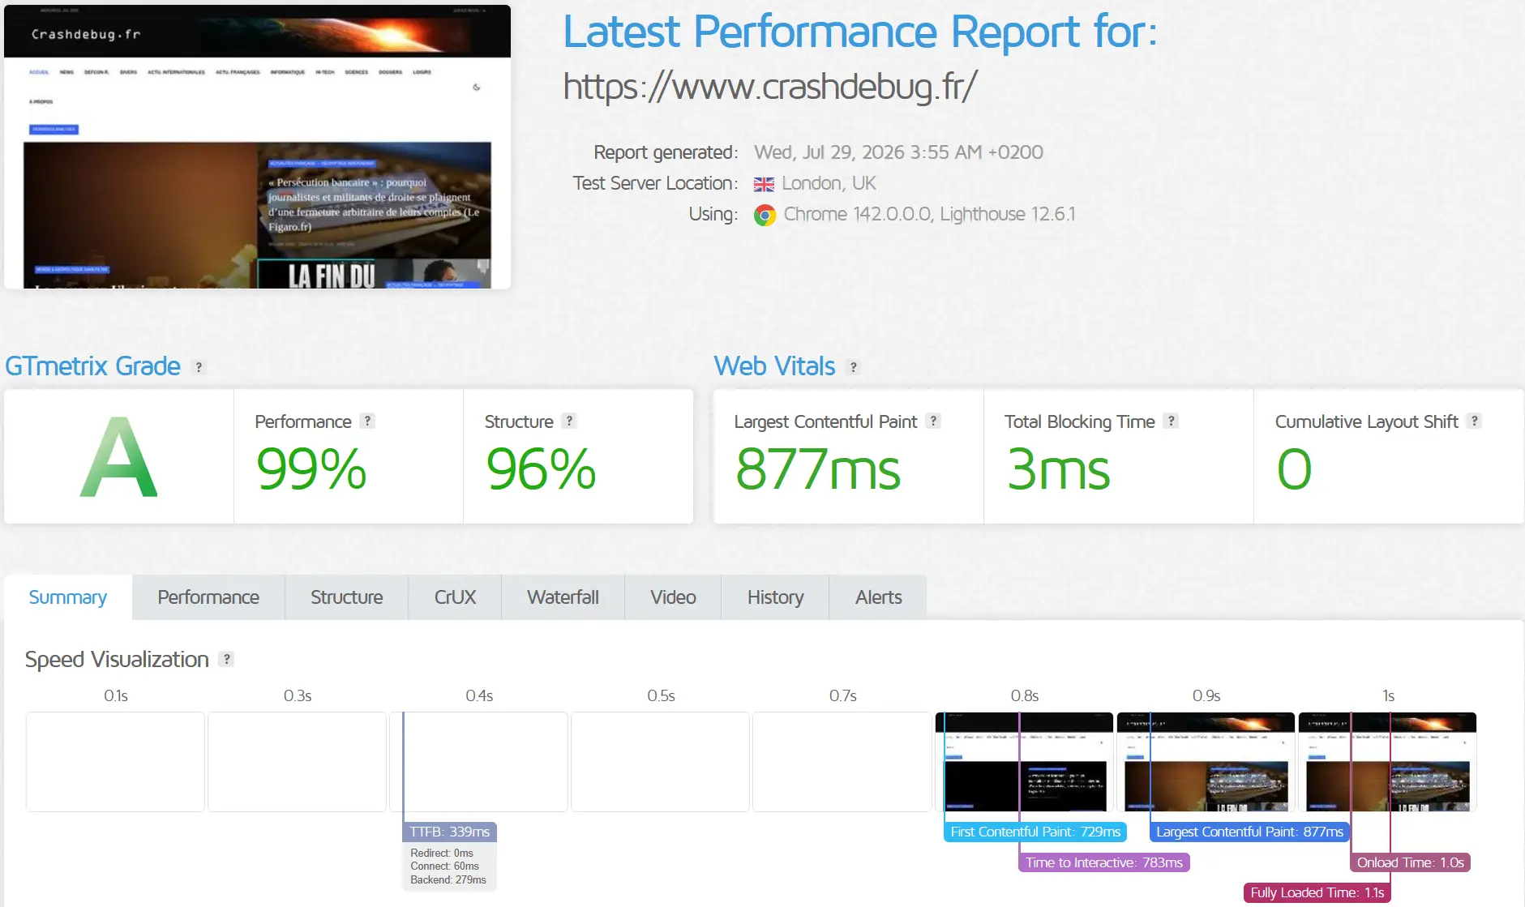Open the Structure tab
The image size is (1525, 907).
tap(347, 597)
